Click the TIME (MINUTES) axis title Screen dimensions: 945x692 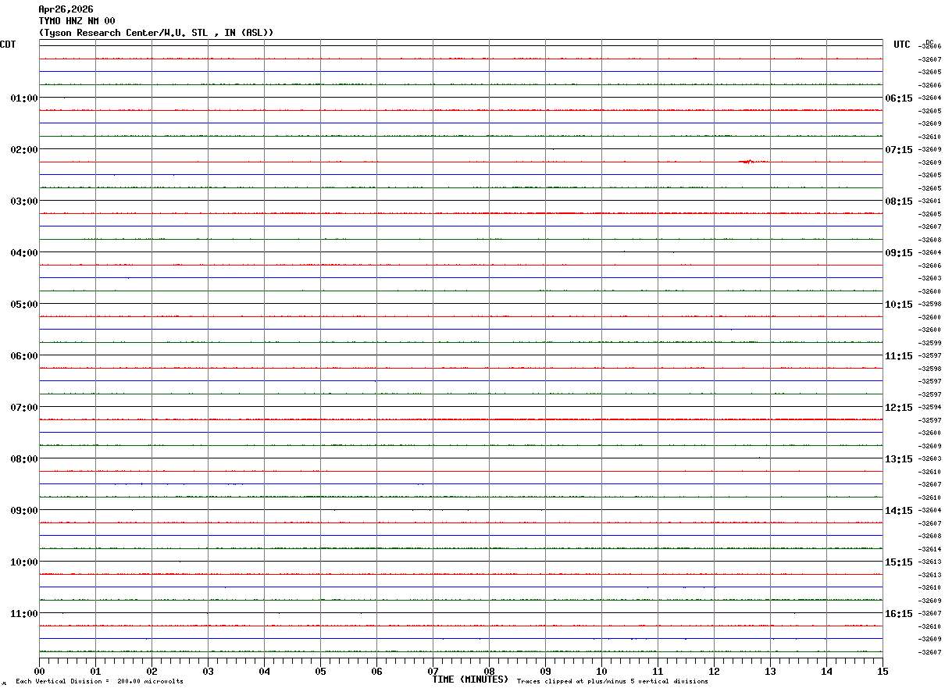pyautogui.click(x=470, y=680)
